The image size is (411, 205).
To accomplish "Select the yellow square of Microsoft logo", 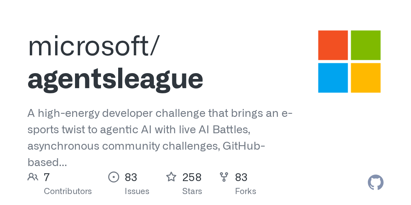I will point(366,78).
